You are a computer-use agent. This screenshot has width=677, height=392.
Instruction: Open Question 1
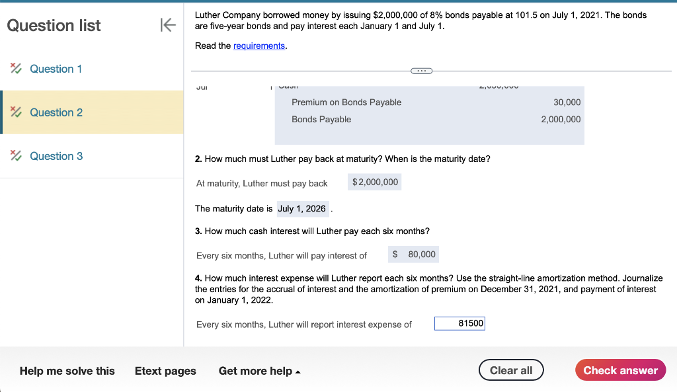pyautogui.click(x=56, y=69)
